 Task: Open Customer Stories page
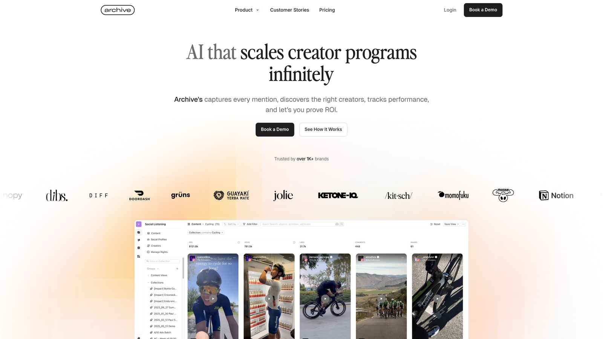coord(289,10)
